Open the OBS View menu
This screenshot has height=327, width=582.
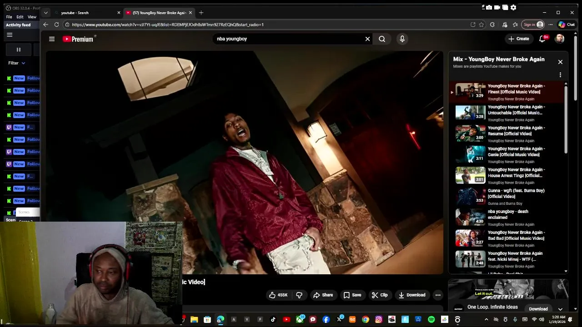[x=32, y=17]
